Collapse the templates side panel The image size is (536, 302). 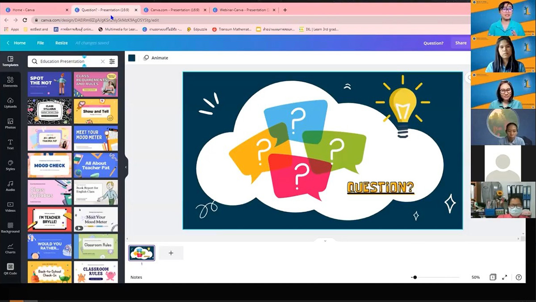click(126, 167)
